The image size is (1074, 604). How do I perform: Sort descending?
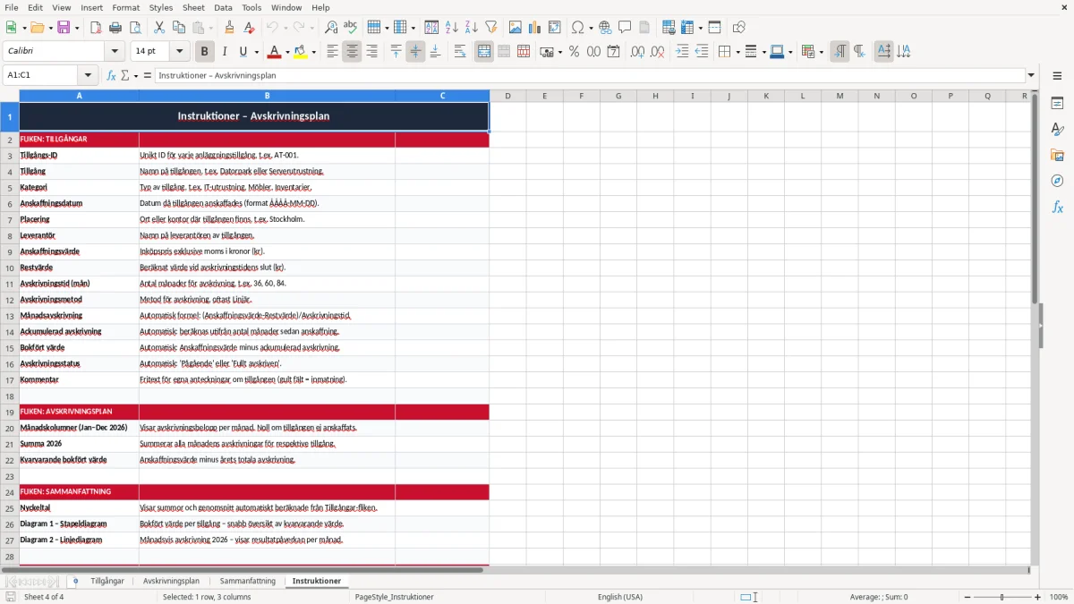[471, 28]
